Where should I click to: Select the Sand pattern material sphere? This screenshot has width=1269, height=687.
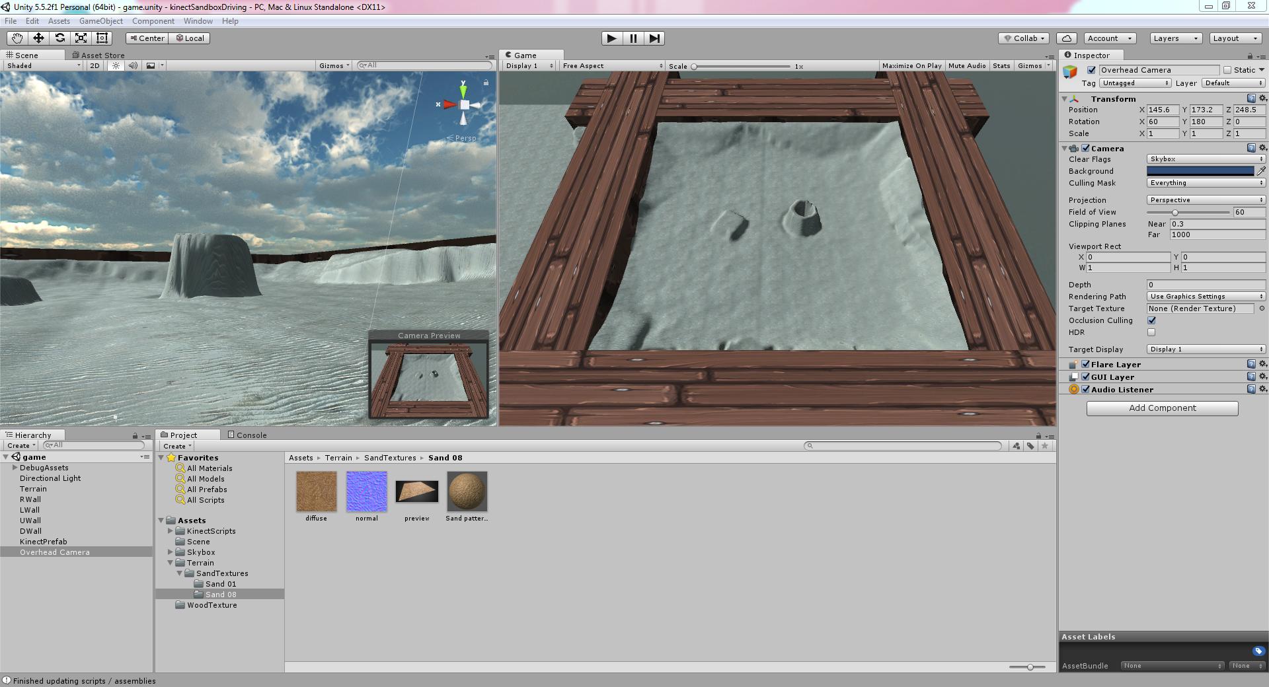click(x=467, y=491)
